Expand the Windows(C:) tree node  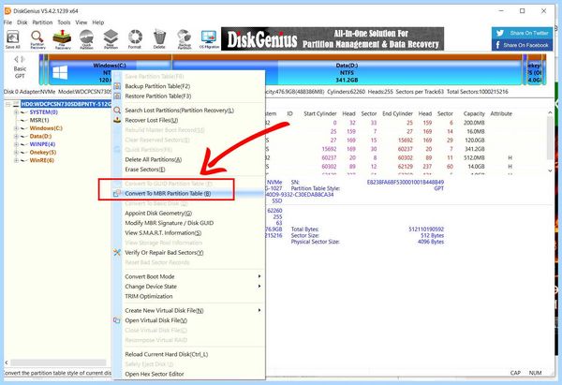tap(16, 128)
